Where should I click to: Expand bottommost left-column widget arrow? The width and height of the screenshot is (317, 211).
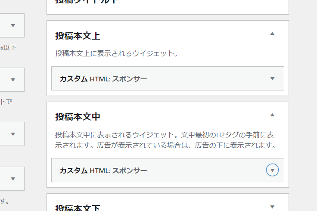click(13, 179)
